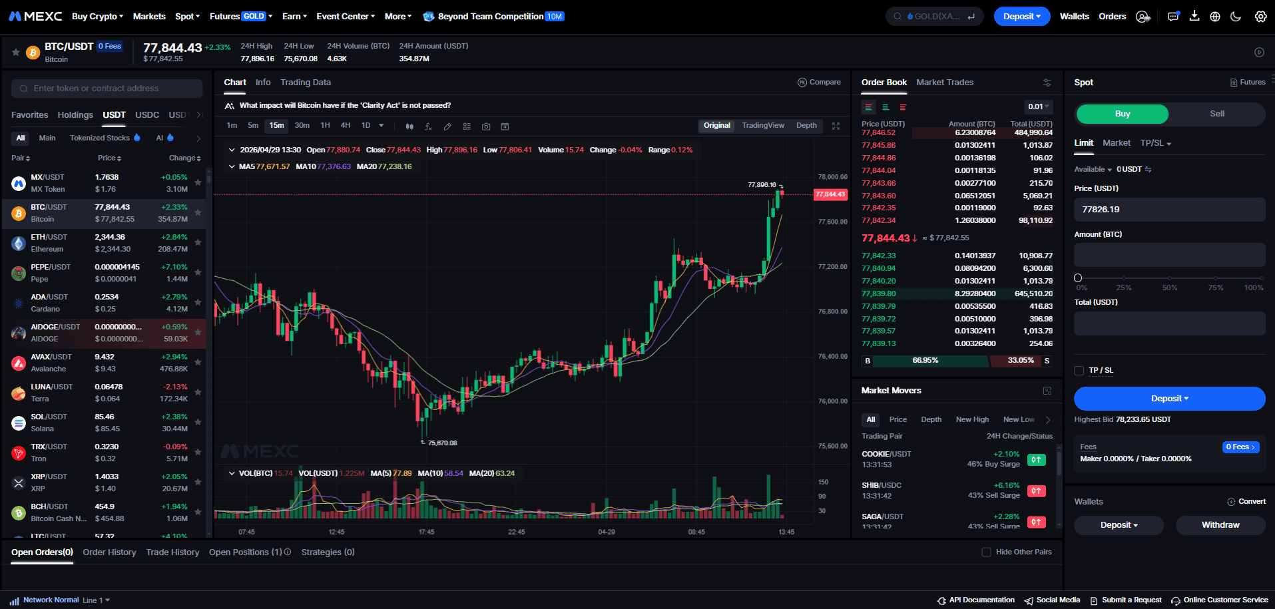This screenshot has width=1275, height=609.
Task: Click the tutorial play icon
Action: click(1259, 52)
